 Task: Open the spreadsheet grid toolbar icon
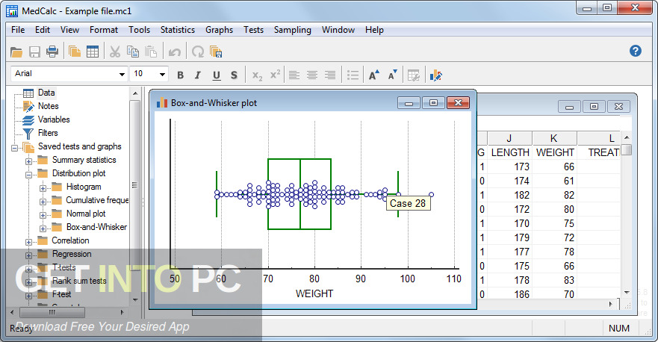click(93, 52)
